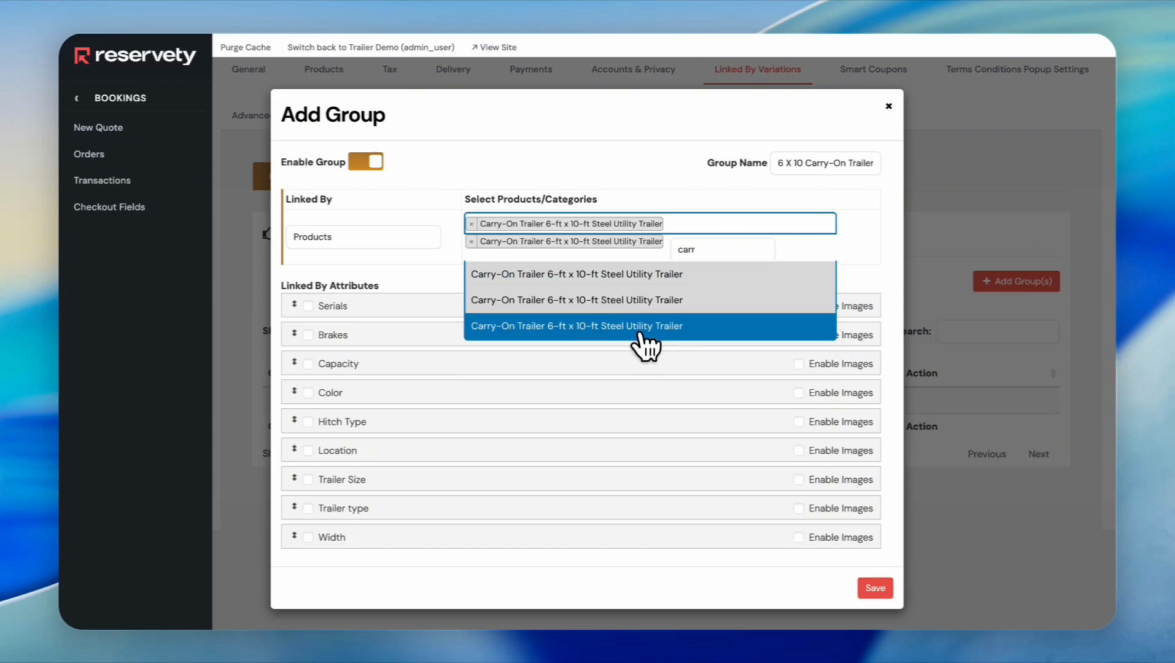Open New Quote in the sidebar
This screenshot has width=1175, height=663.
98,128
